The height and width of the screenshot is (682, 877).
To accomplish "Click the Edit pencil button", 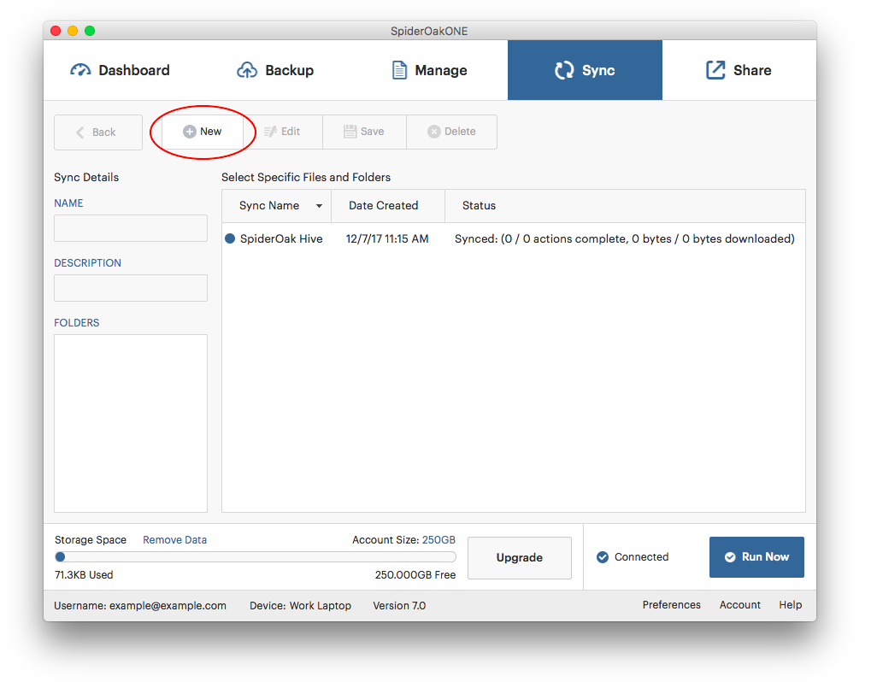I will [282, 132].
